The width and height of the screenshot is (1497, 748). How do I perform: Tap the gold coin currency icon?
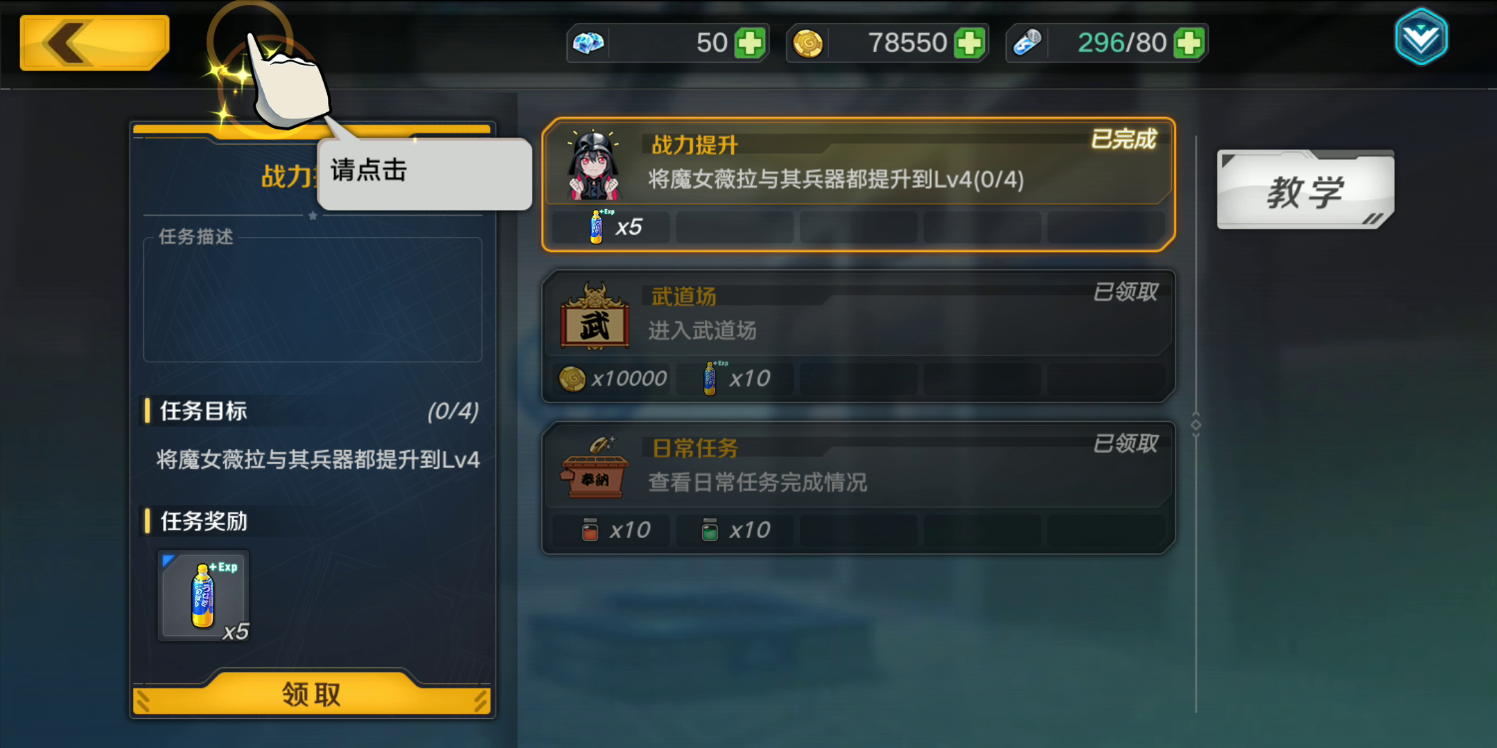(x=807, y=44)
